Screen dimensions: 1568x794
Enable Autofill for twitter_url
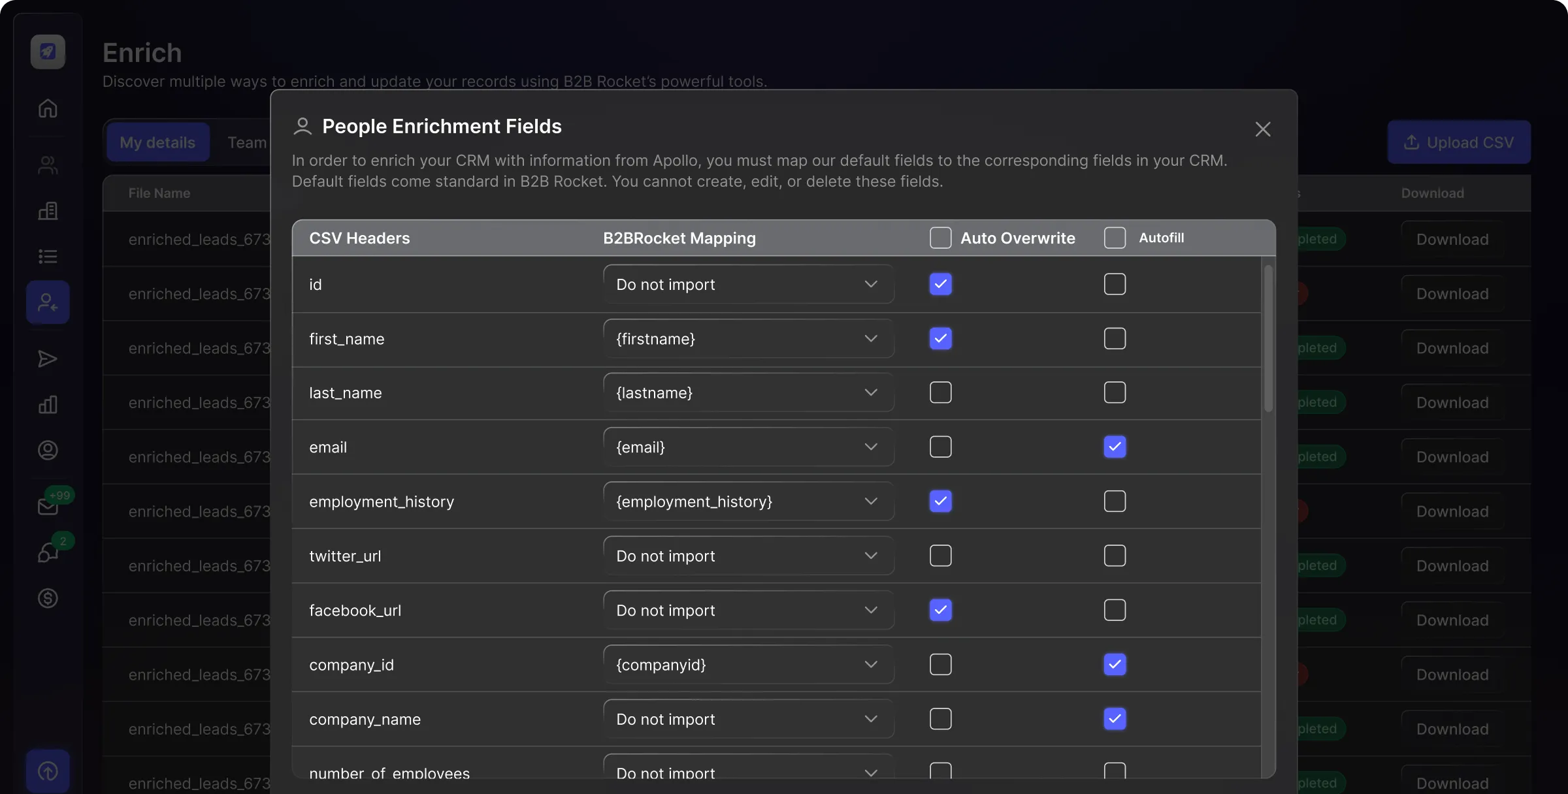coord(1115,555)
